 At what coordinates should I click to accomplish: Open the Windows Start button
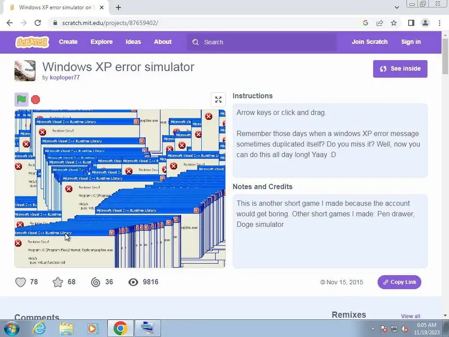coord(11,328)
